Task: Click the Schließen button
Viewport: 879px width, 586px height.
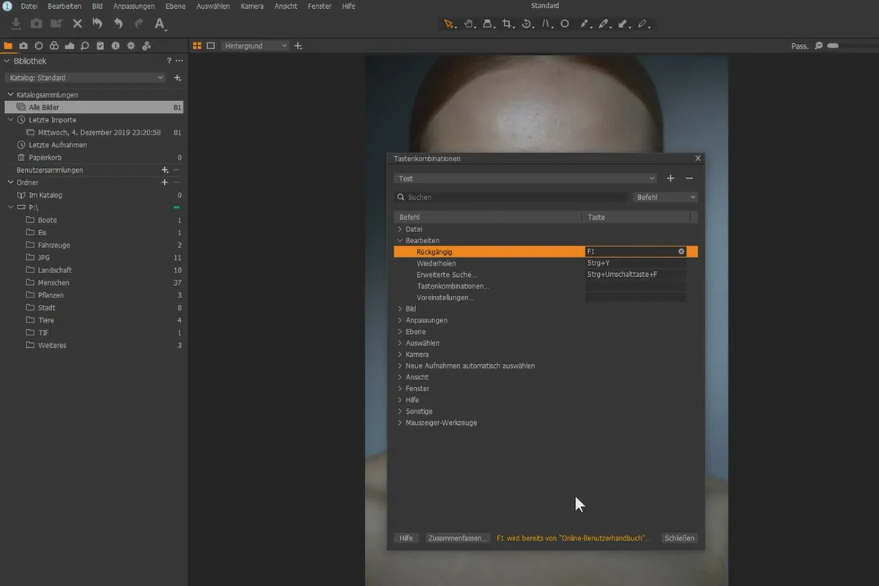Action: click(679, 538)
